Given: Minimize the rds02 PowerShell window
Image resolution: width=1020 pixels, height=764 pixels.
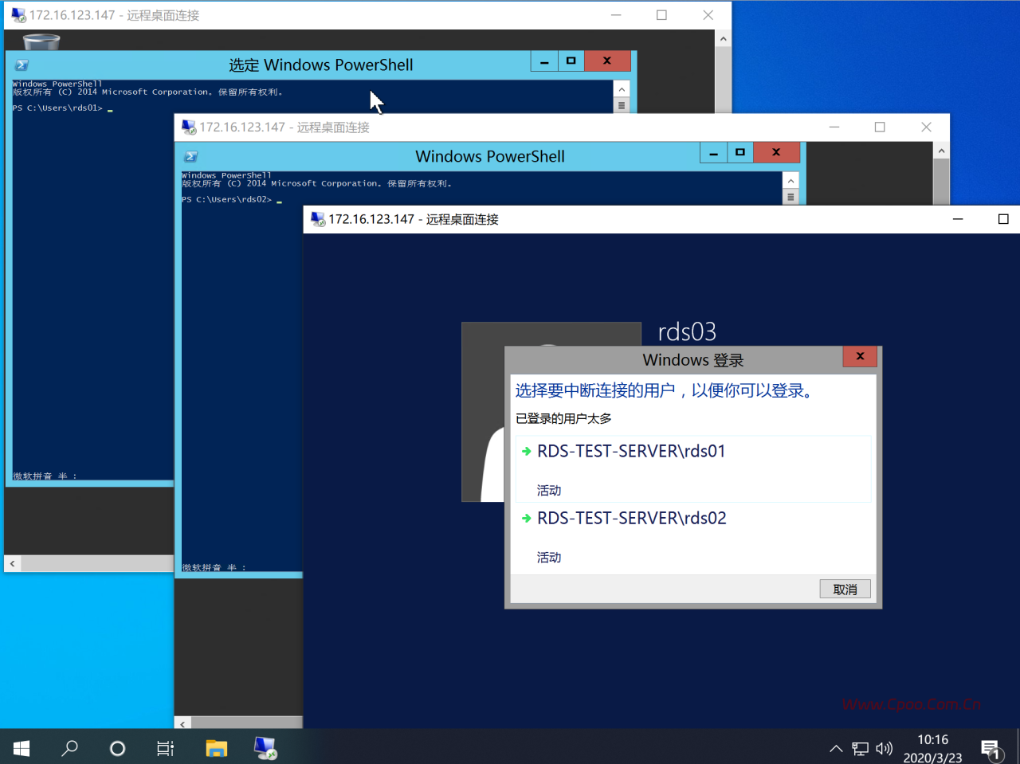Looking at the screenshot, I should point(714,153).
